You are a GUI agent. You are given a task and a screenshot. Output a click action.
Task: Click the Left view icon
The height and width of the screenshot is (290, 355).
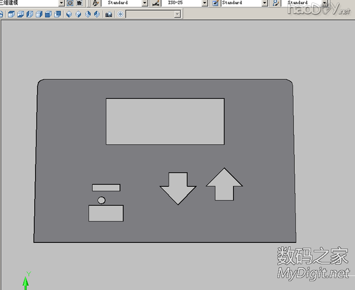click(30, 14)
